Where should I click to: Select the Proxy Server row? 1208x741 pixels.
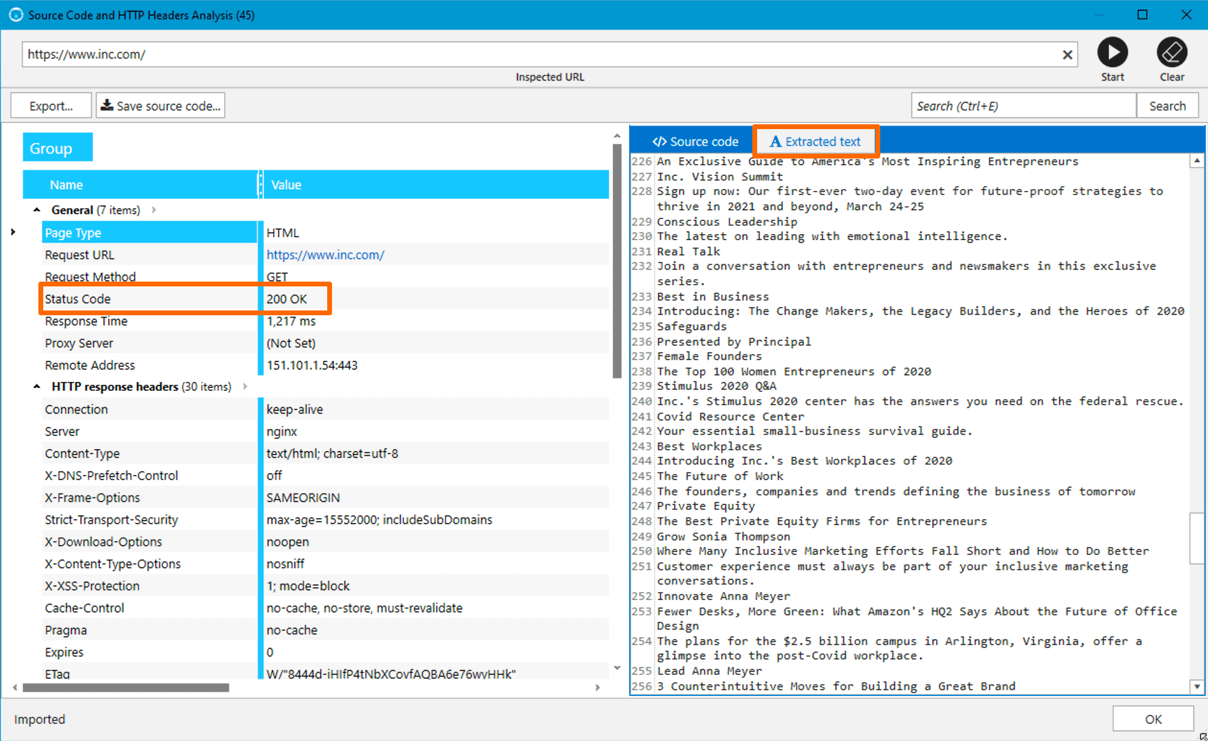[325, 343]
